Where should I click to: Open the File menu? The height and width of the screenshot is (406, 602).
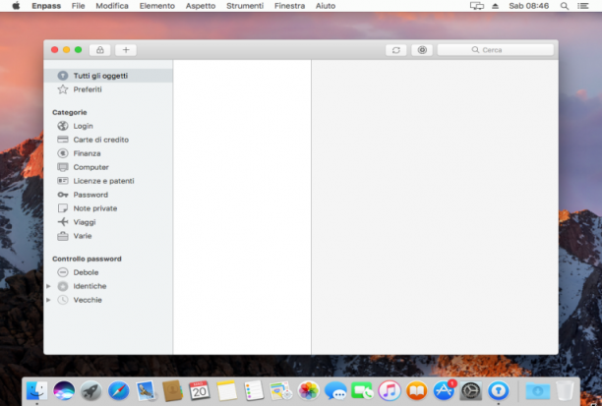pos(78,6)
